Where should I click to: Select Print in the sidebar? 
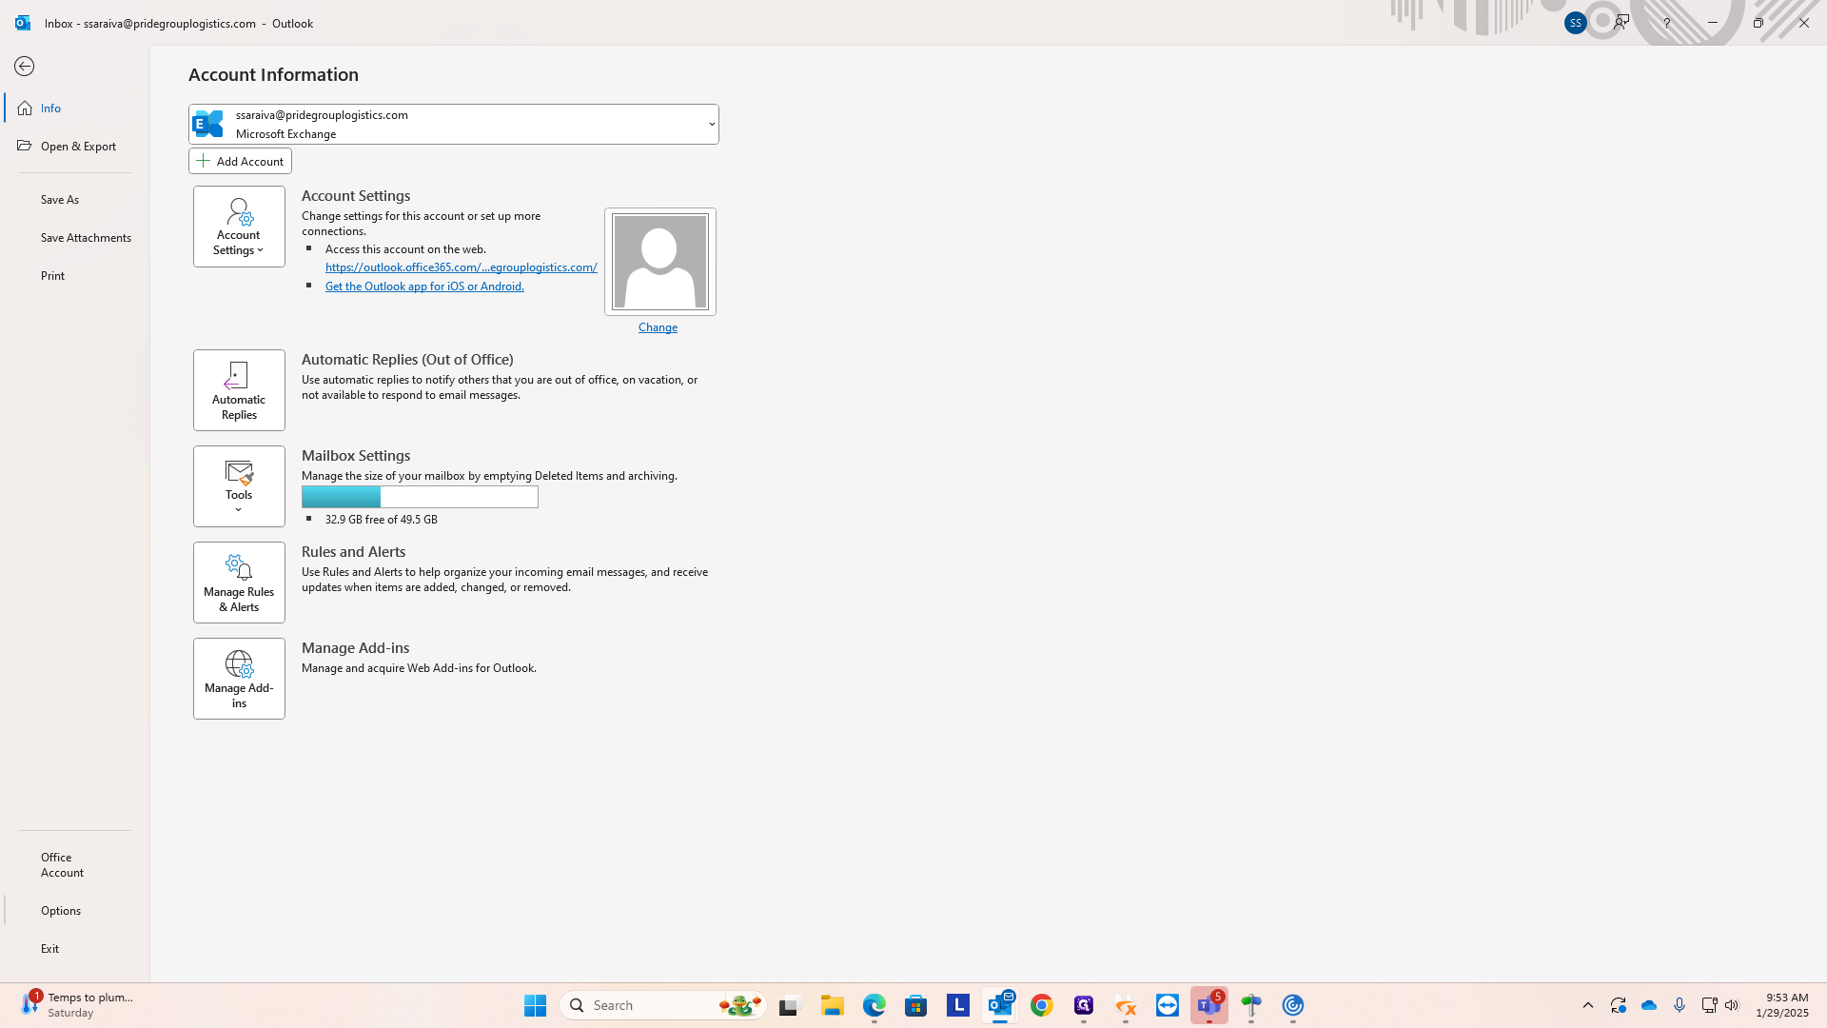(75, 276)
